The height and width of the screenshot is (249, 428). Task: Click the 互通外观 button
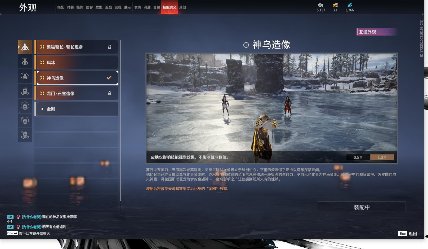[x=377, y=32]
